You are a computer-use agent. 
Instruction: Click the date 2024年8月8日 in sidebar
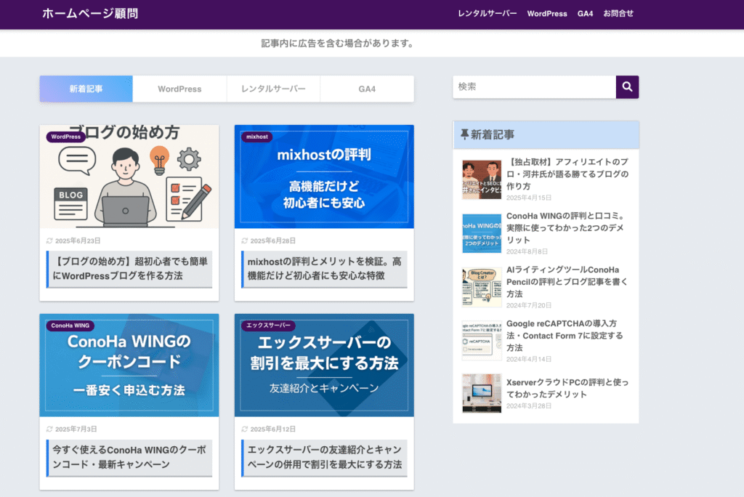tap(527, 251)
